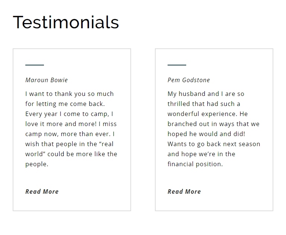This screenshot has height=235, width=286.
Task: Click the "My husband and I are so" line
Action: (x=206, y=94)
